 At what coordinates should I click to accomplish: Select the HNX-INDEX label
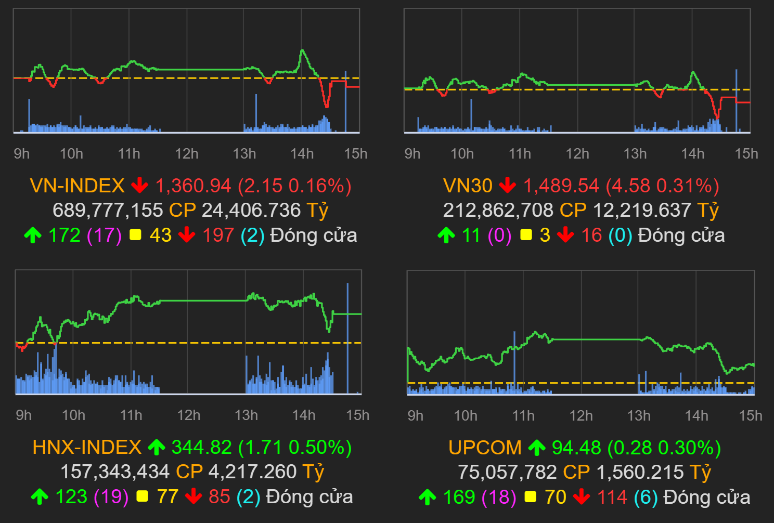click(86, 447)
